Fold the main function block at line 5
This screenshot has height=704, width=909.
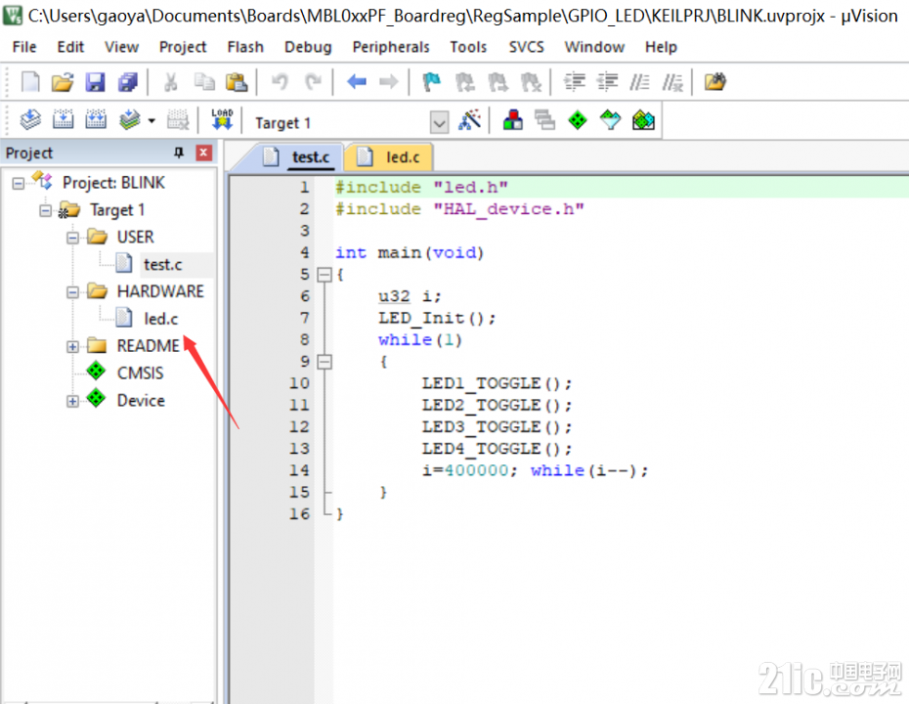[325, 275]
